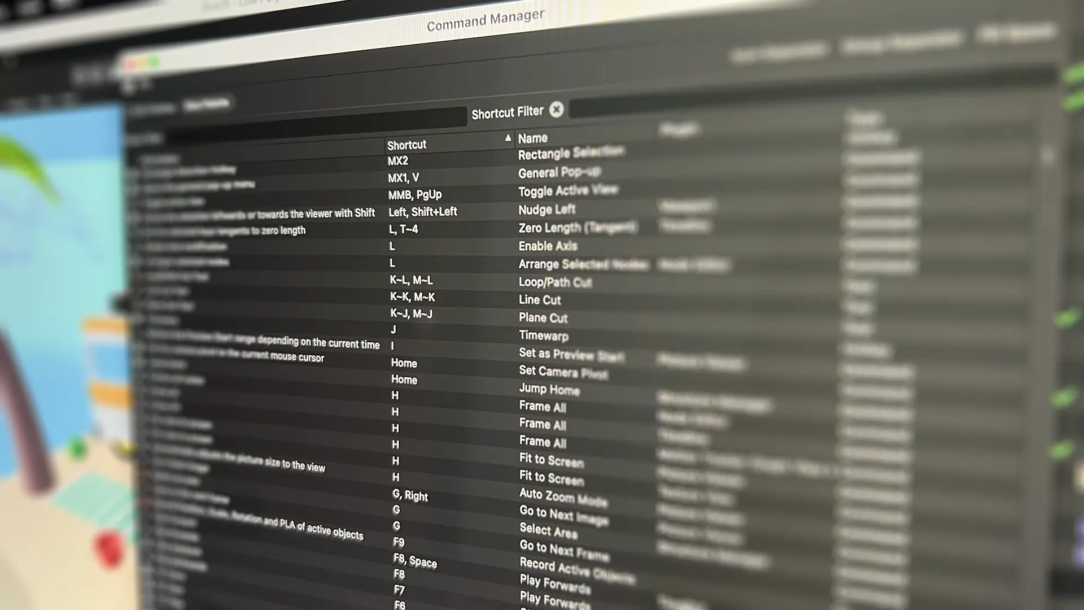Select the Nudge Left command
Screen dimensions: 1084x610
(547, 210)
